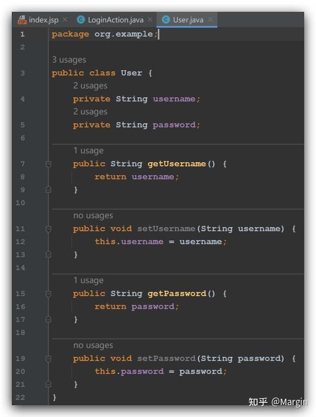316x417 pixels.
Task: Select the User.java tab
Action: tap(187, 19)
